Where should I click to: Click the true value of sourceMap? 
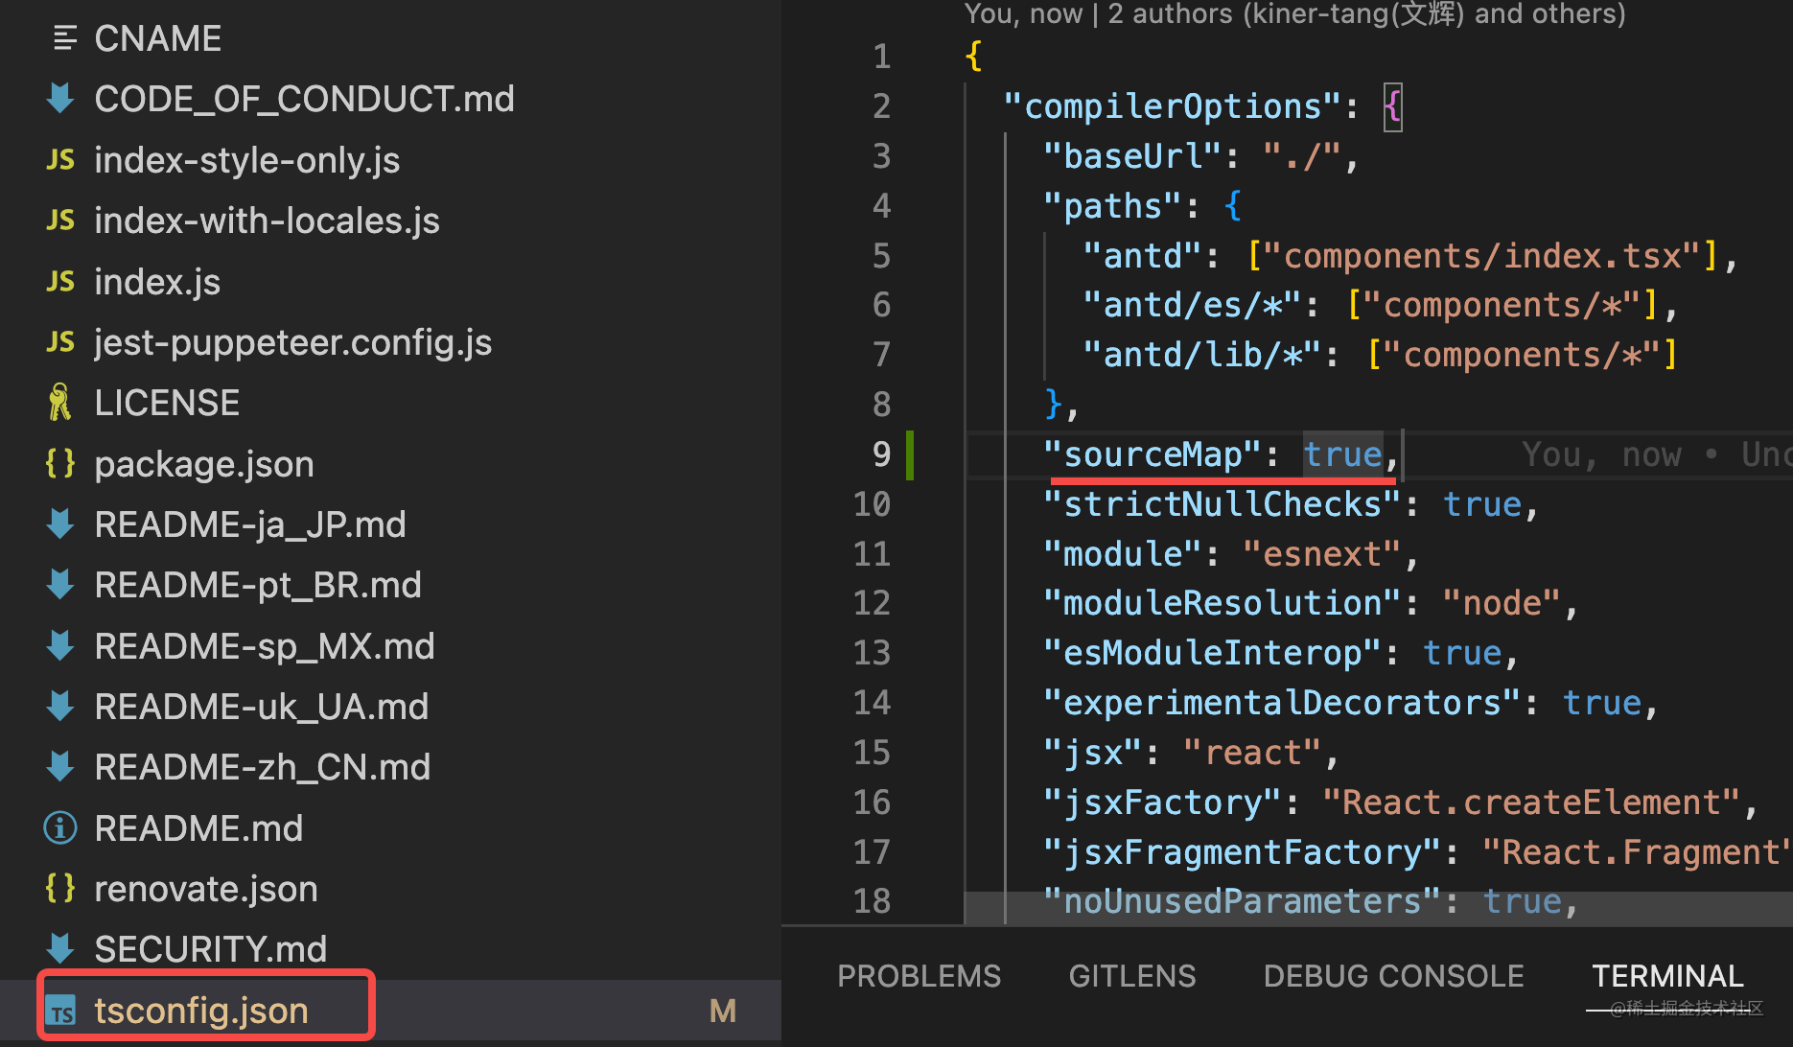click(x=1342, y=454)
